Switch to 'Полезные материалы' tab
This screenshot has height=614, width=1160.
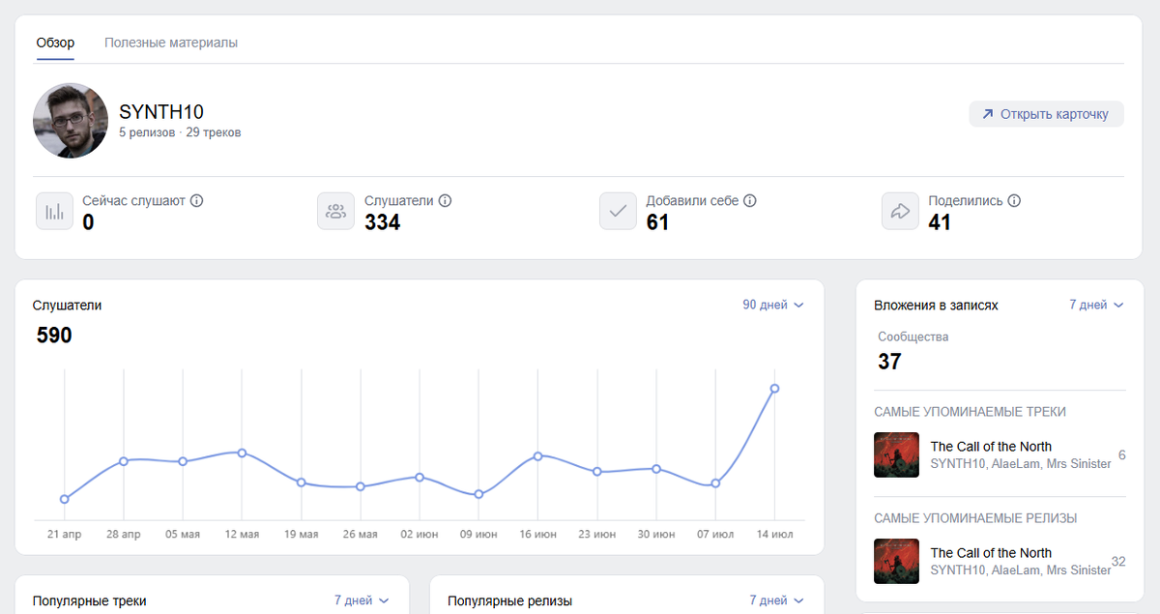click(171, 43)
